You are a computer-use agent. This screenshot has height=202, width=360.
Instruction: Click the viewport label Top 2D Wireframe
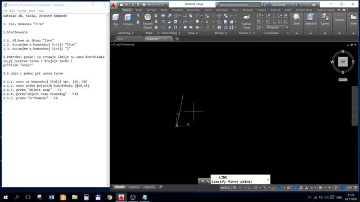(x=123, y=44)
